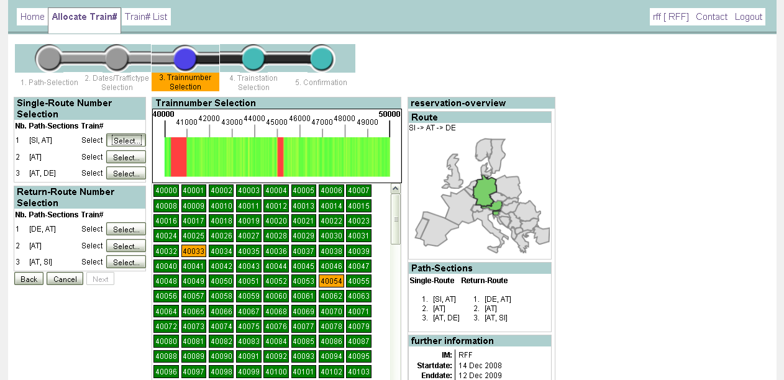This screenshot has width=784, height=380.
Task: Click the Trainstation Selection step circle
Action: point(253,58)
